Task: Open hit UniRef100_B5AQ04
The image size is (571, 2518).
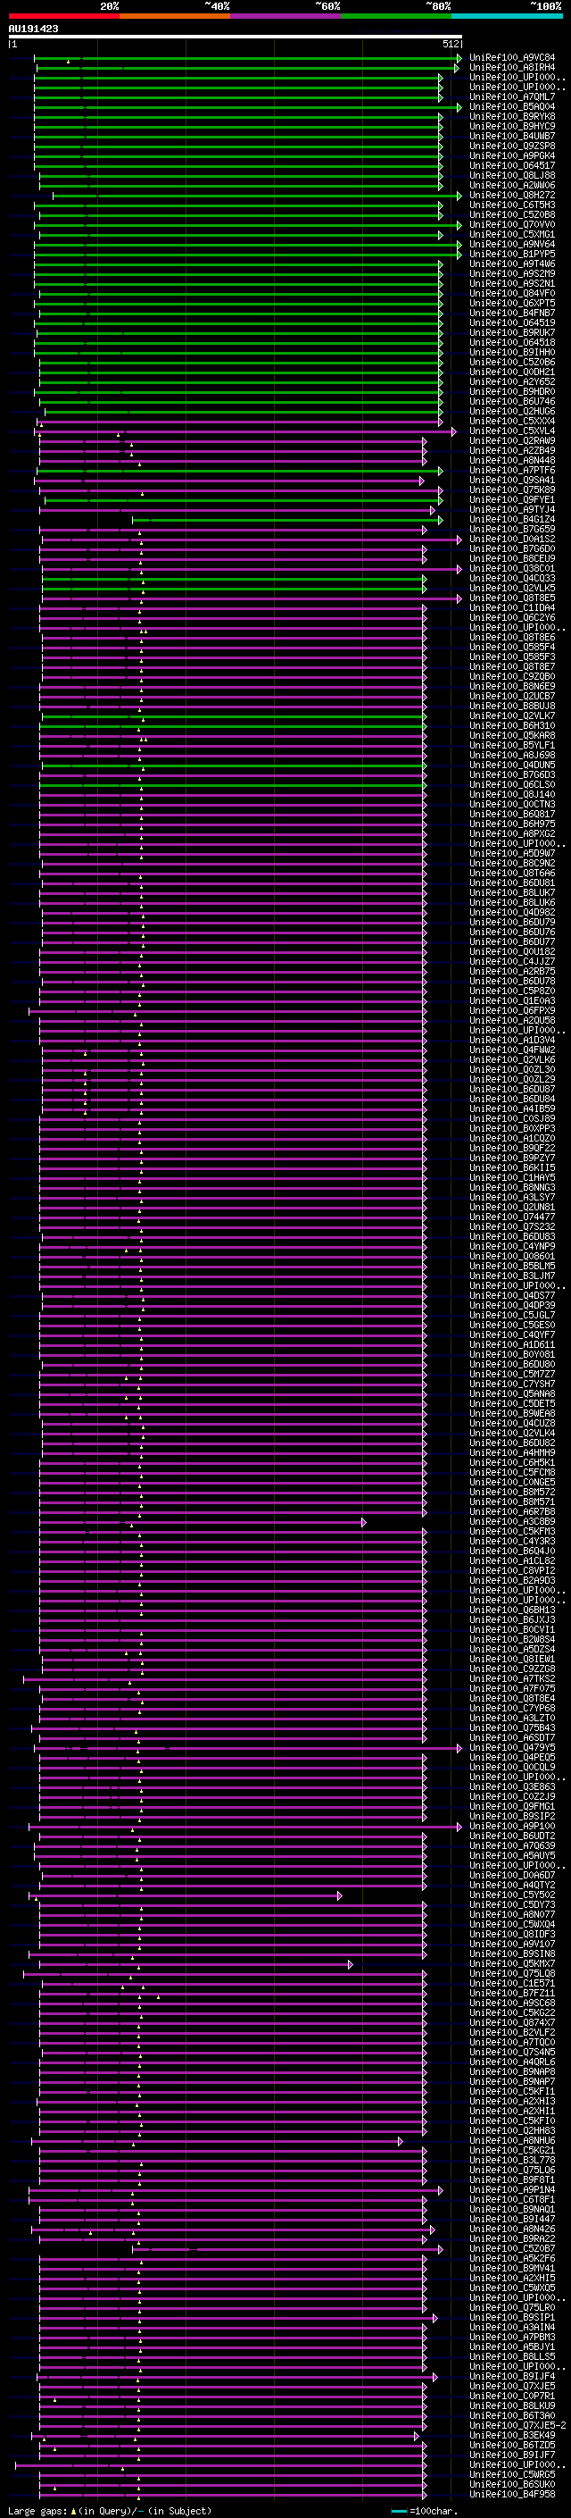Action: [x=512, y=106]
